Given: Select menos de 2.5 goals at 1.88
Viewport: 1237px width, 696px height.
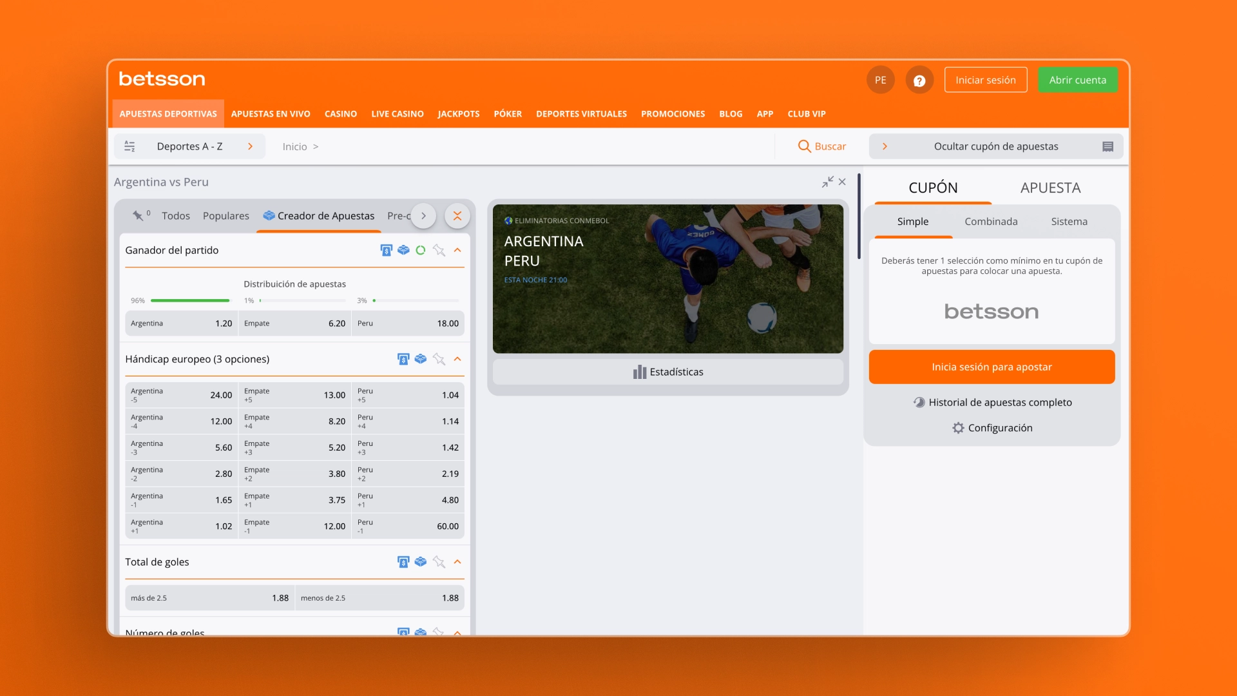Looking at the screenshot, I should [x=379, y=598].
